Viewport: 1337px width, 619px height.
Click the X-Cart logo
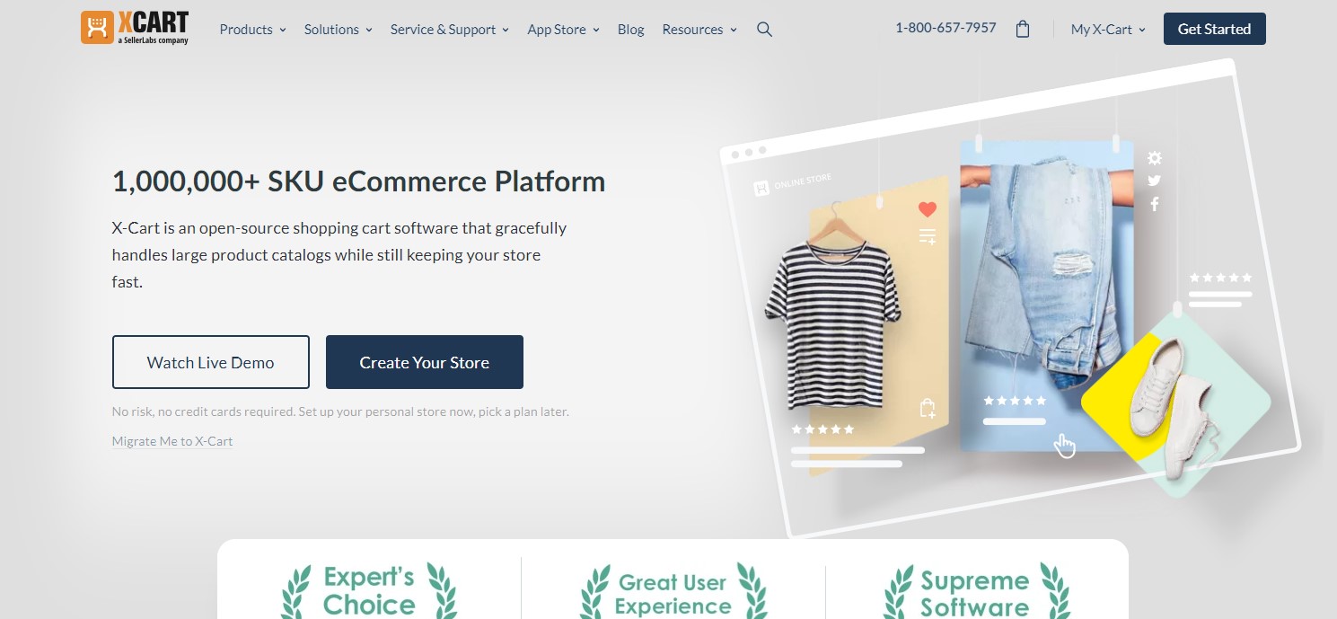point(135,28)
